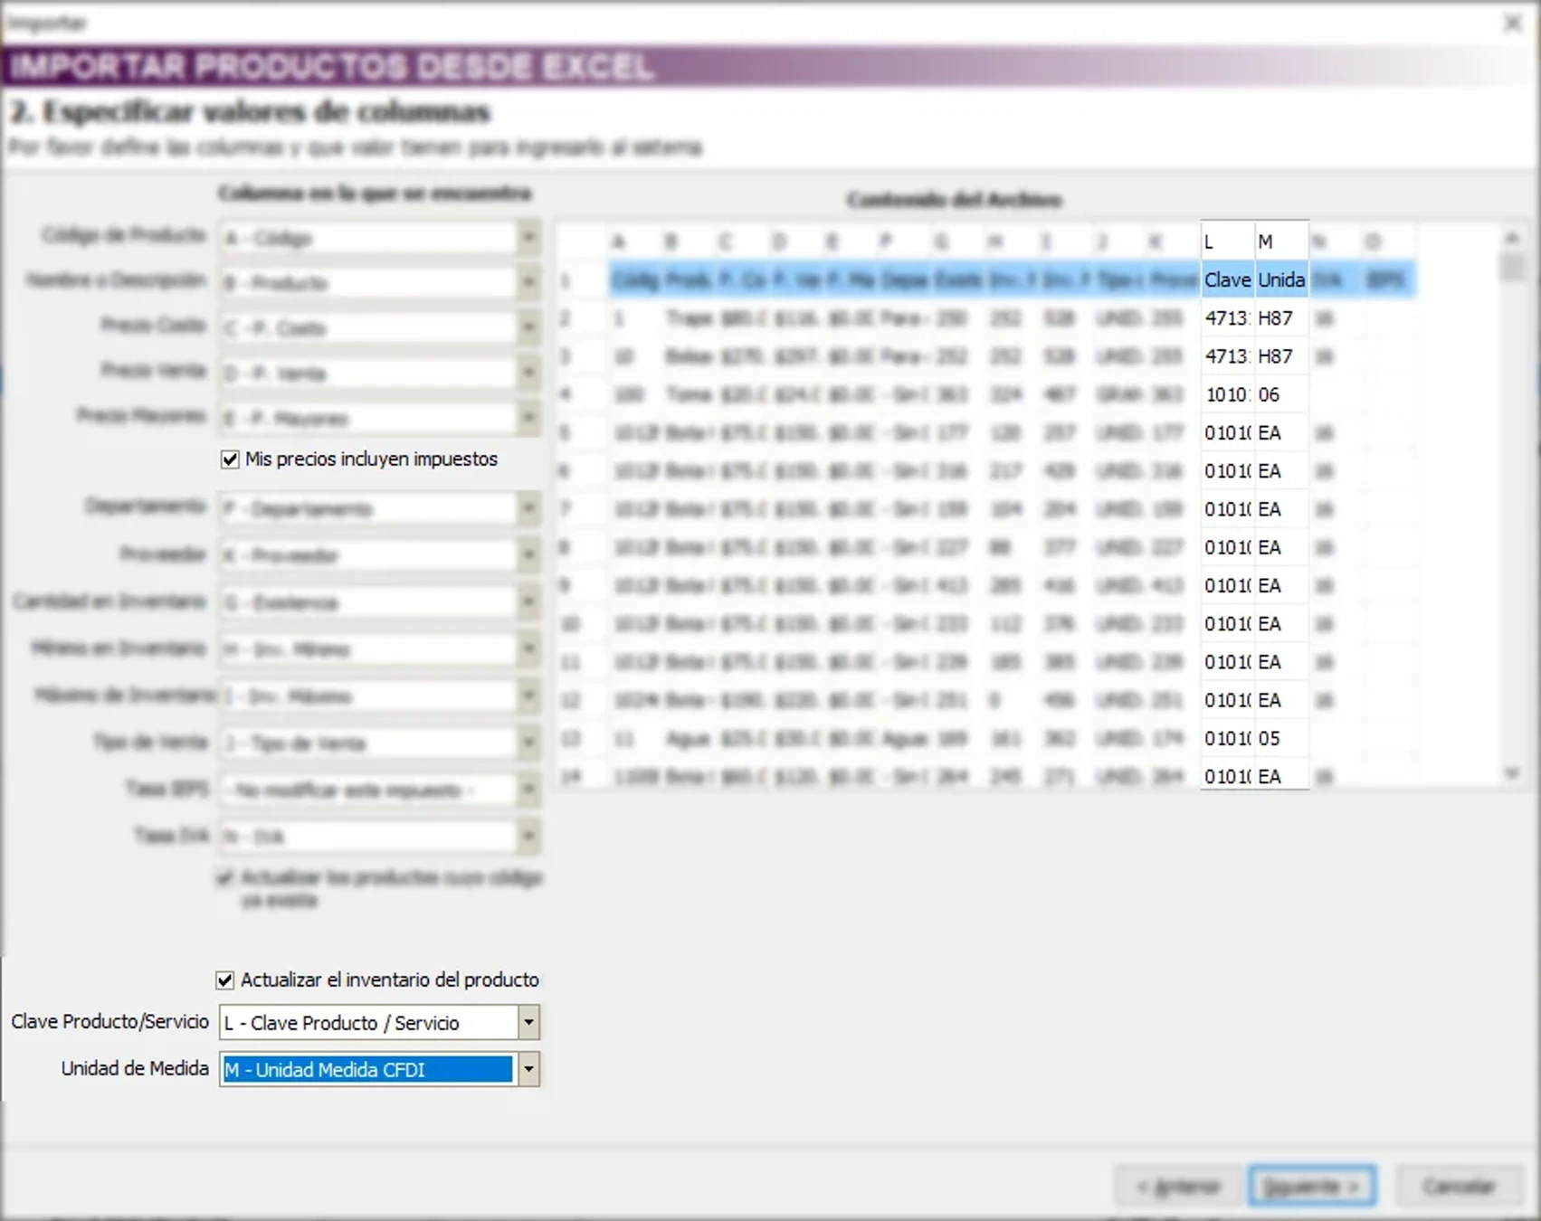Open the Tipo de Venta dropdown
Viewport: 1541px width, 1221px height.
(x=529, y=742)
